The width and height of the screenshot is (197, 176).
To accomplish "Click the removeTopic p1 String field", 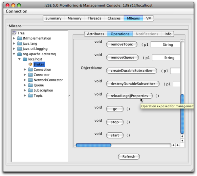I will (166, 44).
